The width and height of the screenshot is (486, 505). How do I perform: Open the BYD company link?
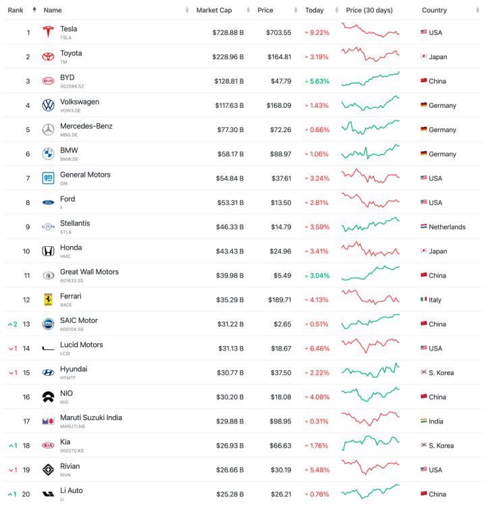67,78
